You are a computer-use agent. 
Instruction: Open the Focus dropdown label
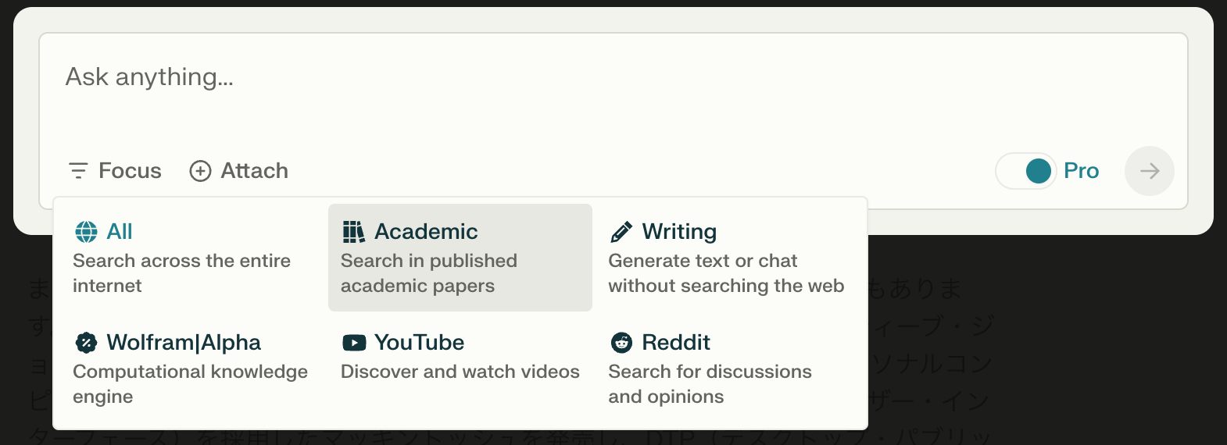(130, 171)
